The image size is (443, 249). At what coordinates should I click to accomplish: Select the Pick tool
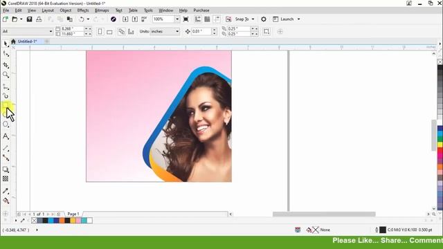[6, 44]
